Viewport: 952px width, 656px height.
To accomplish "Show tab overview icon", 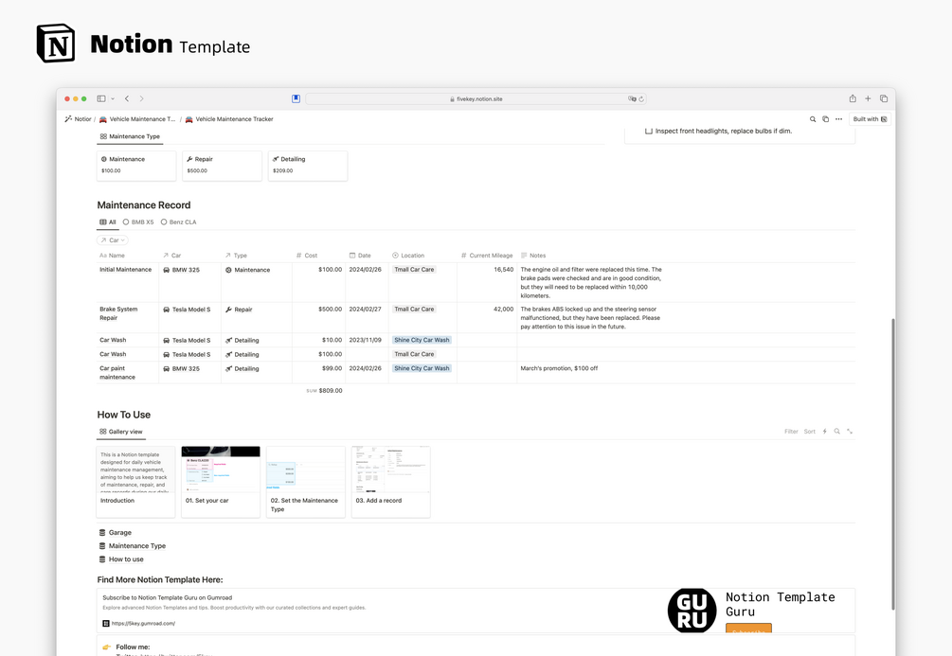I will [x=884, y=98].
